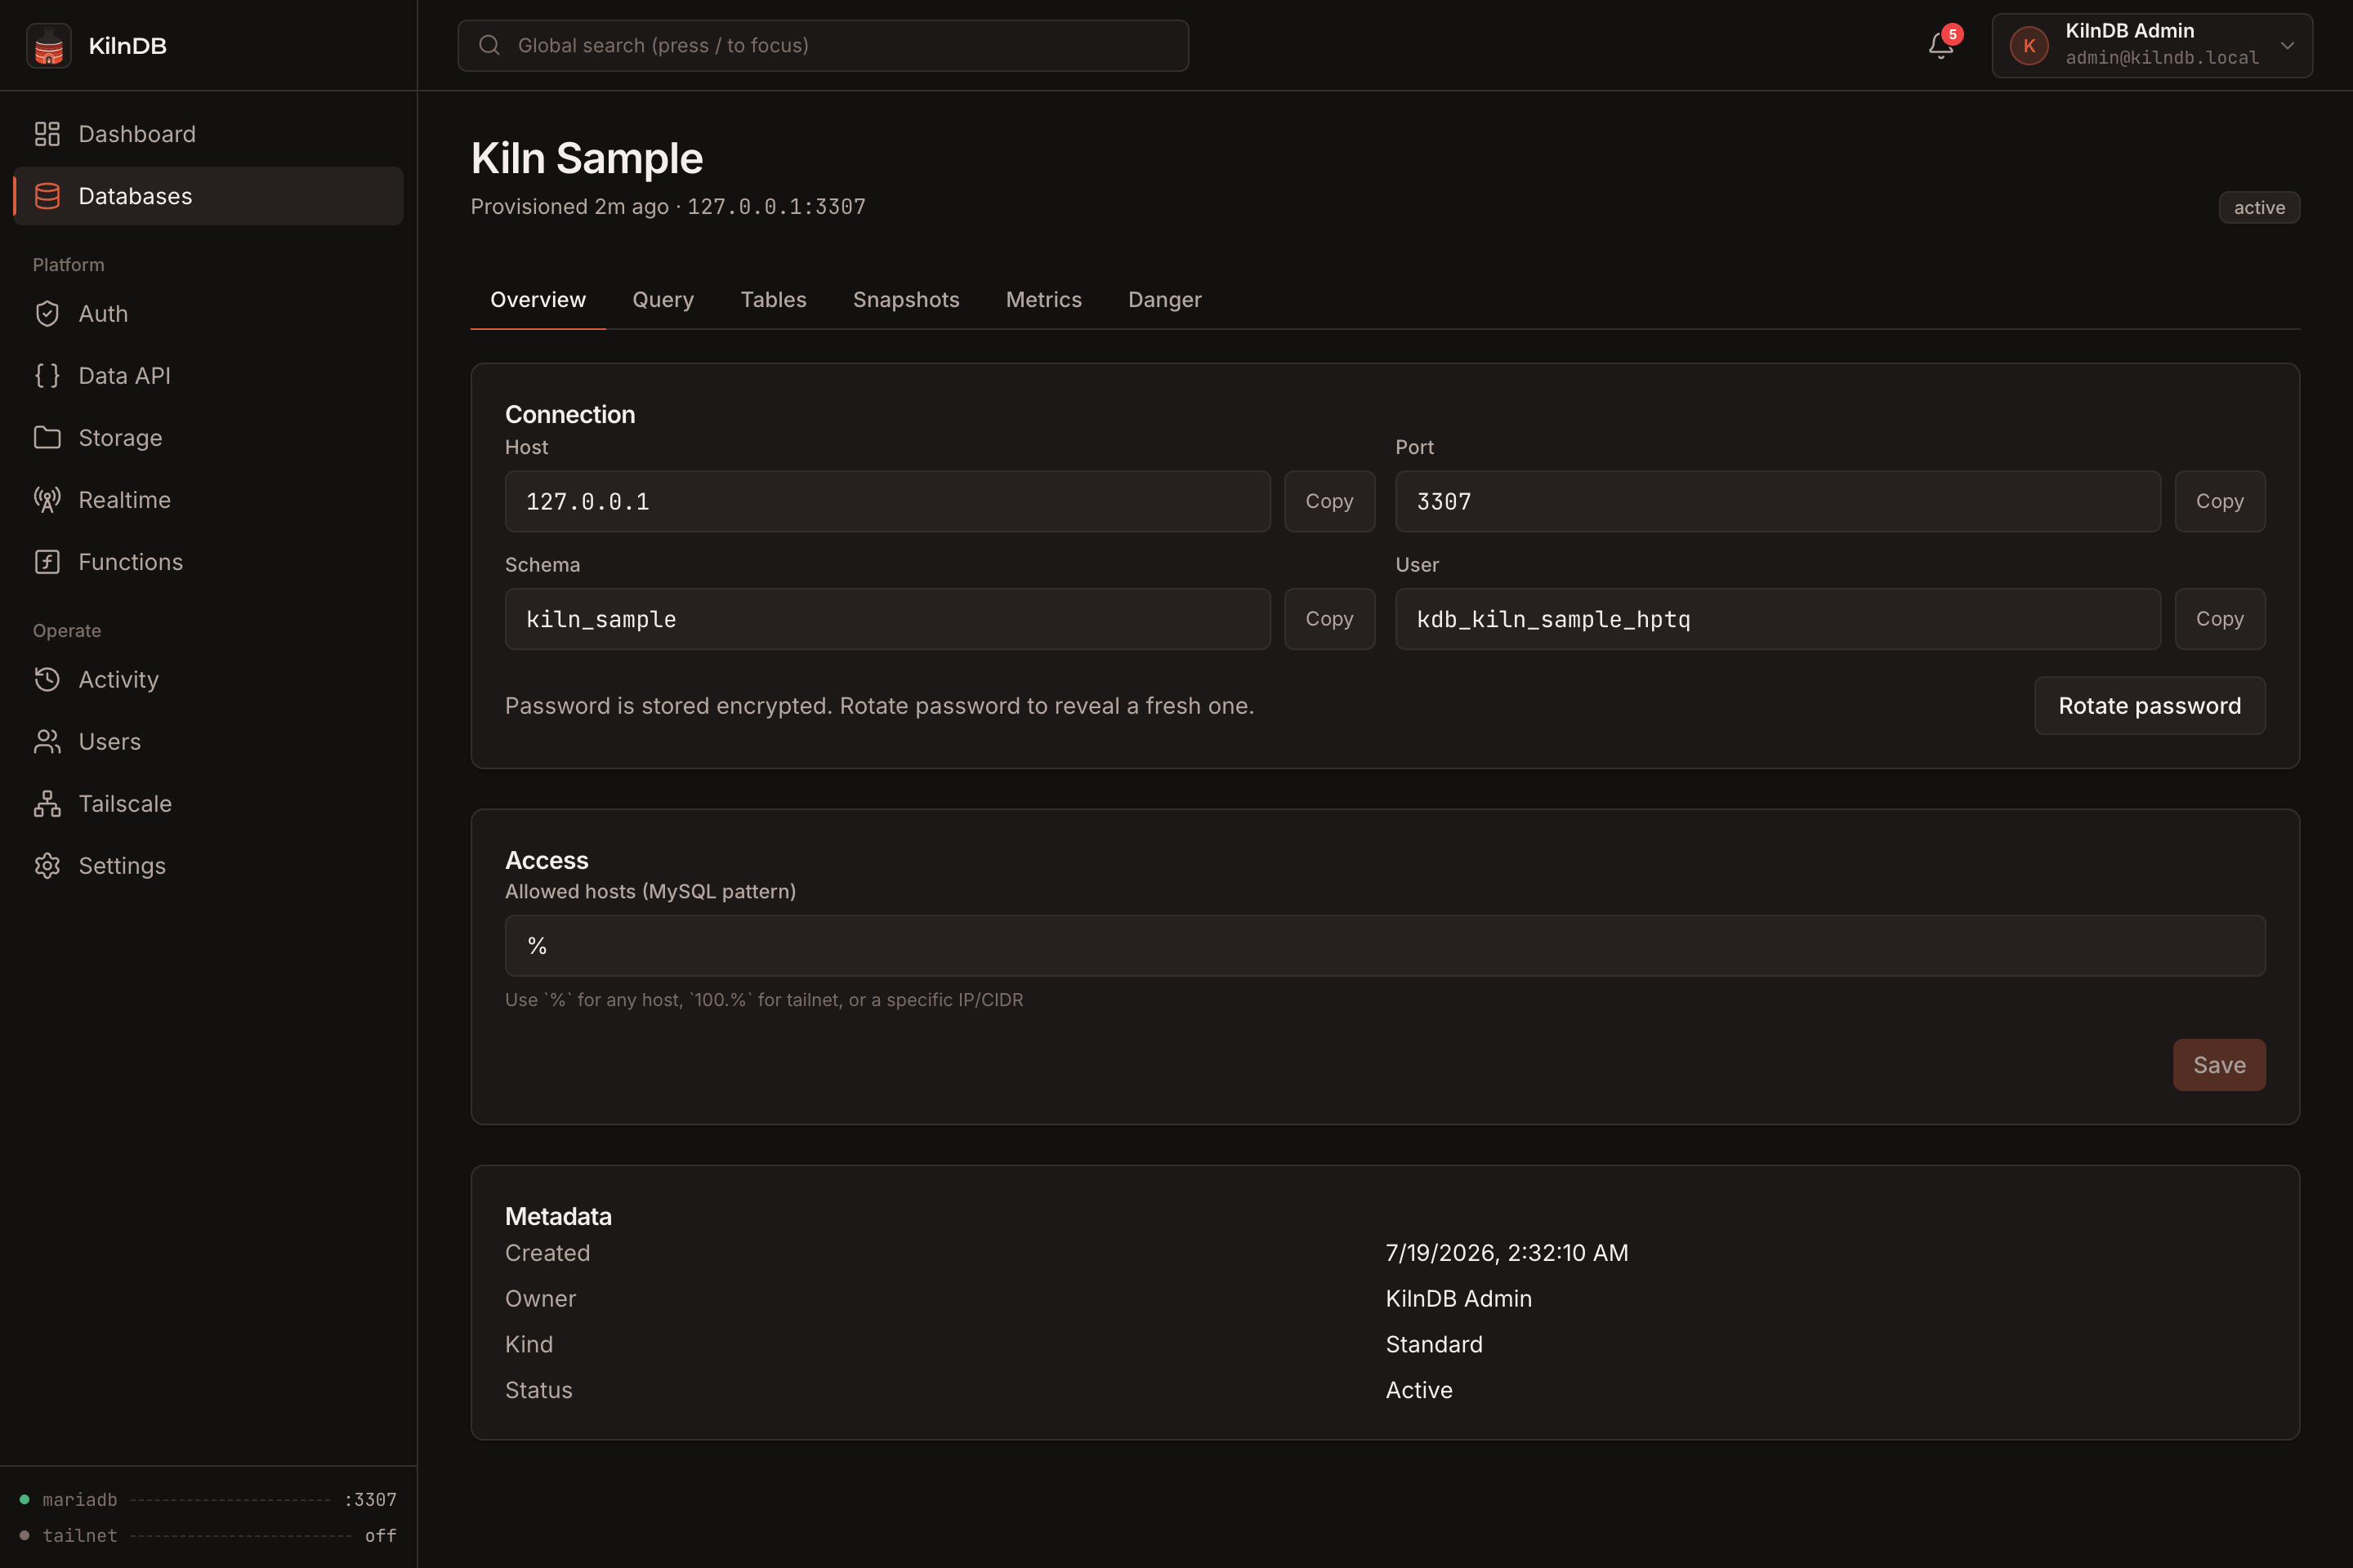Open Activity page label

(118, 680)
